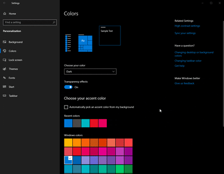
Task: Open Taskbar settings page
Action: pos(30,96)
